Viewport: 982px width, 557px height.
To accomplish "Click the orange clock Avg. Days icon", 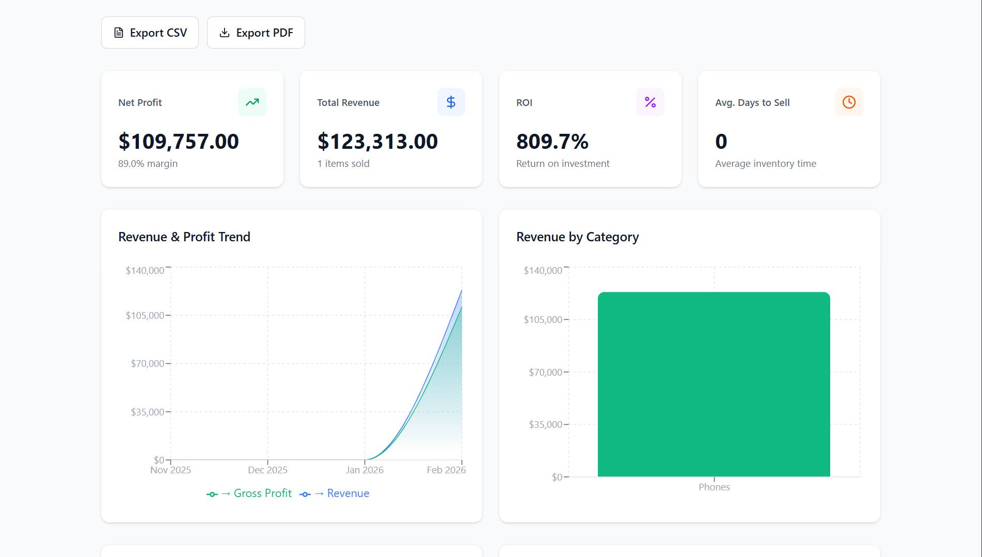I will [x=849, y=102].
